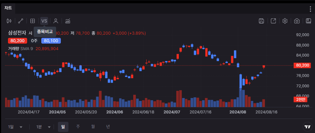This screenshot has width=315, height=133.
Task: Open the chart guide book icon
Action: pos(308,21)
